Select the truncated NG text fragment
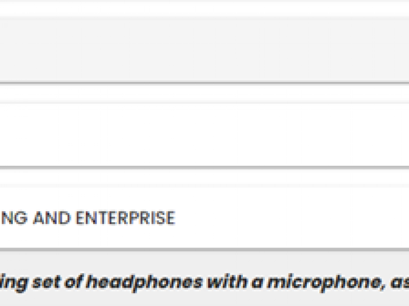This screenshot has height=306, width=409. pyautogui.click(x=14, y=218)
